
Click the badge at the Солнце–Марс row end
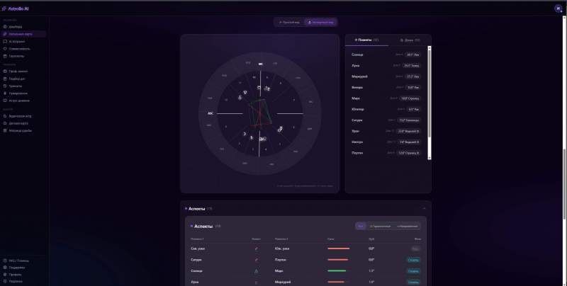[x=413, y=271]
